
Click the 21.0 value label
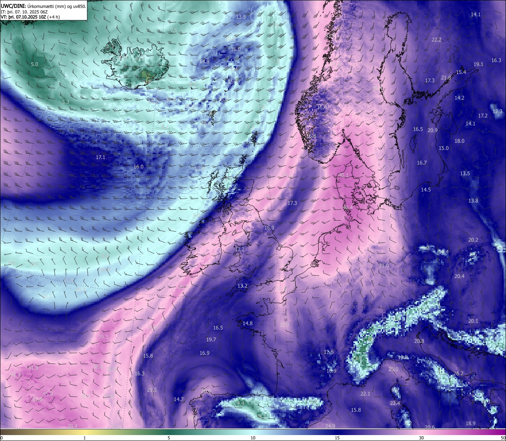point(384,265)
